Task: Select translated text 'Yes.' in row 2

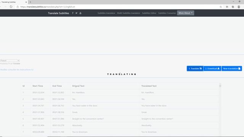Action: pyautogui.click(x=143, y=99)
